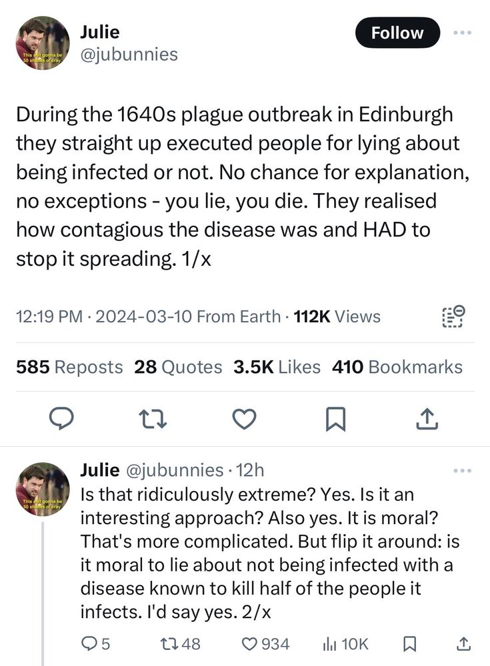View the 410 Bookmarks count

397,367
